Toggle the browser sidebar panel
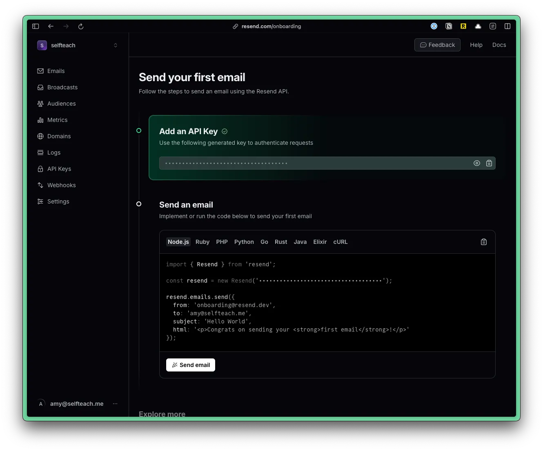Screen dimensions: 543x451 (36, 26)
